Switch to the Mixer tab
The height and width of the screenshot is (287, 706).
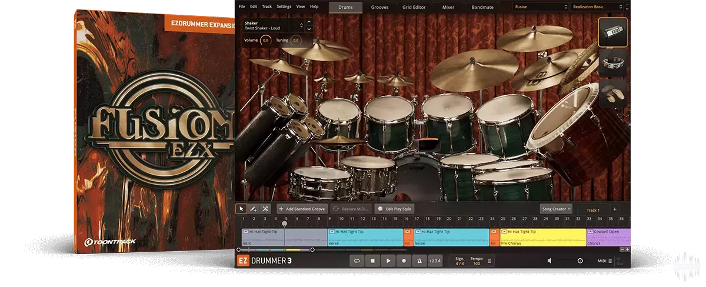(x=448, y=7)
